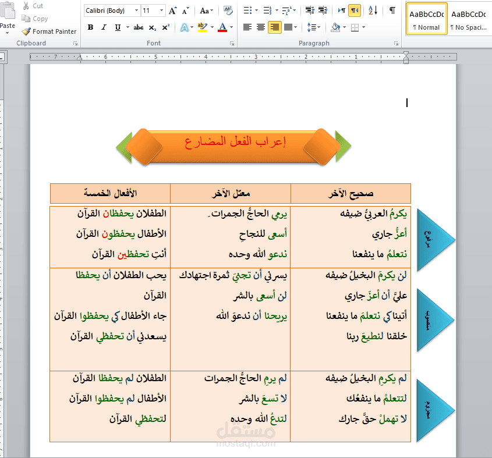Expand the Numbering library dropdown arrow
The image size is (492, 458).
point(277,10)
